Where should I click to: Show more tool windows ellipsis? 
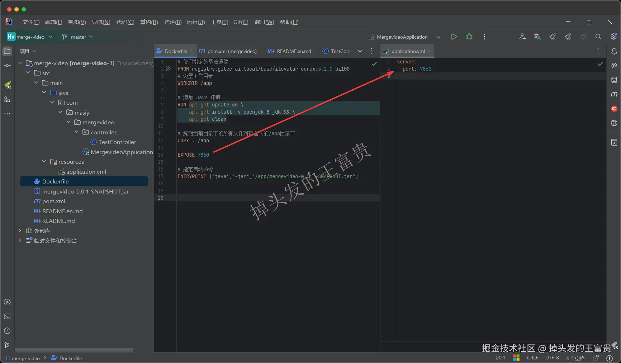click(7, 114)
